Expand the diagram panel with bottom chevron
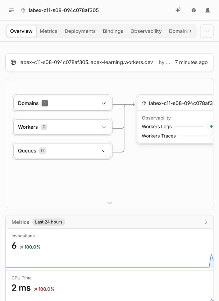This screenshot has height=301, width=219. click(x=110, y=203)
